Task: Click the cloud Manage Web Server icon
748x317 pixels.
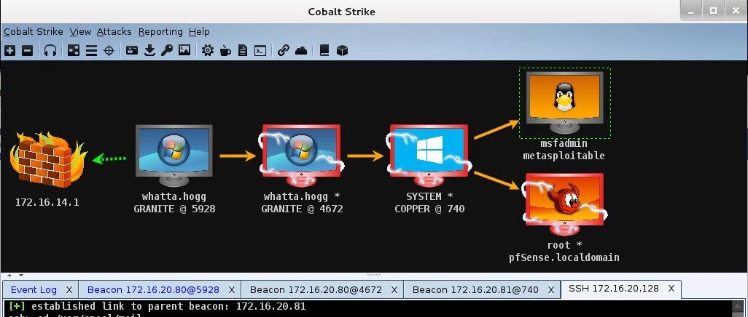Action: [301, 50]
